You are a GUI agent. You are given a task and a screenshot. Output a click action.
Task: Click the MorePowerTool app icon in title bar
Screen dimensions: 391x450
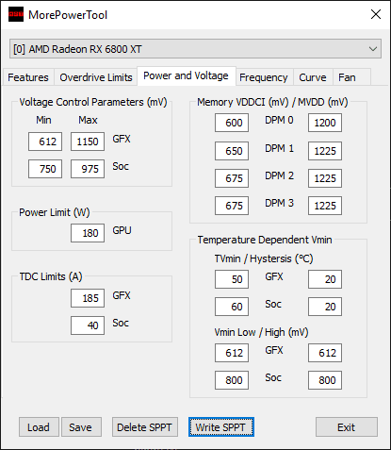[16, 14]
